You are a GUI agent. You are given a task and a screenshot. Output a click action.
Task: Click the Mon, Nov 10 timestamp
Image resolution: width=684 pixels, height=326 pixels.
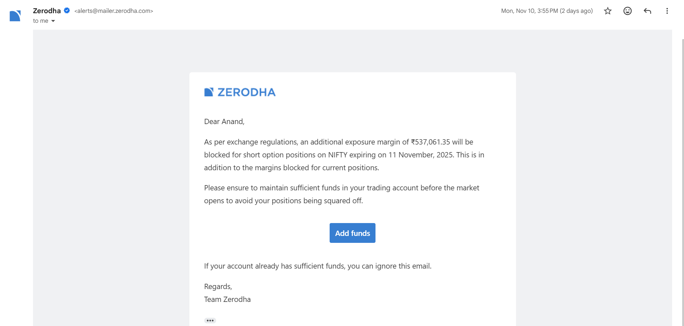pos(547,11)
